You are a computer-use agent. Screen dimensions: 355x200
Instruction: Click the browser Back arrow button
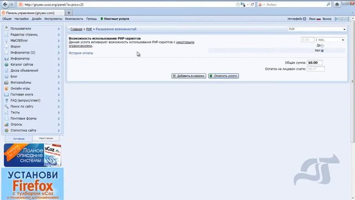[x=5, y=4]
